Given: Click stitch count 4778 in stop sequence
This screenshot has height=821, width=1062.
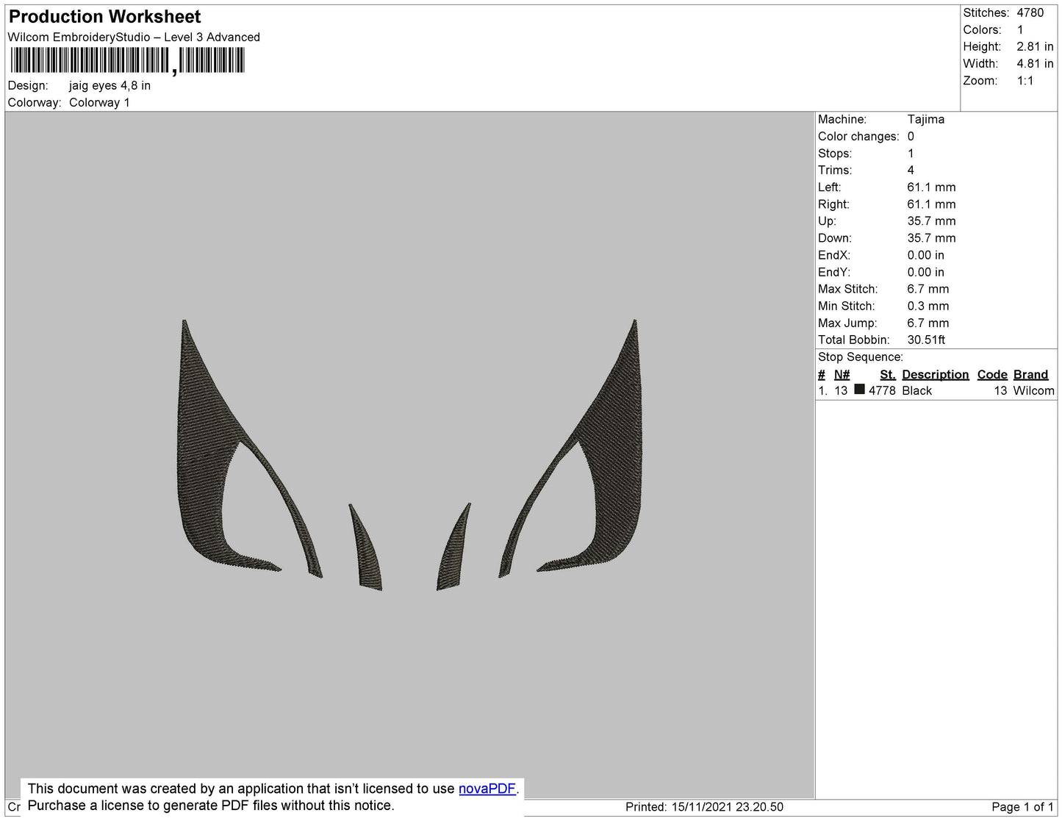Looking at the screenshot, I should coord(882,391).
